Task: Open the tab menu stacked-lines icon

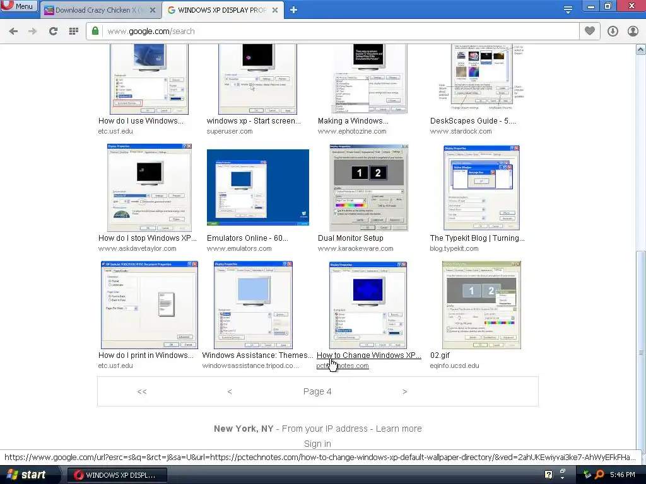Action: [x=568, y=10]
